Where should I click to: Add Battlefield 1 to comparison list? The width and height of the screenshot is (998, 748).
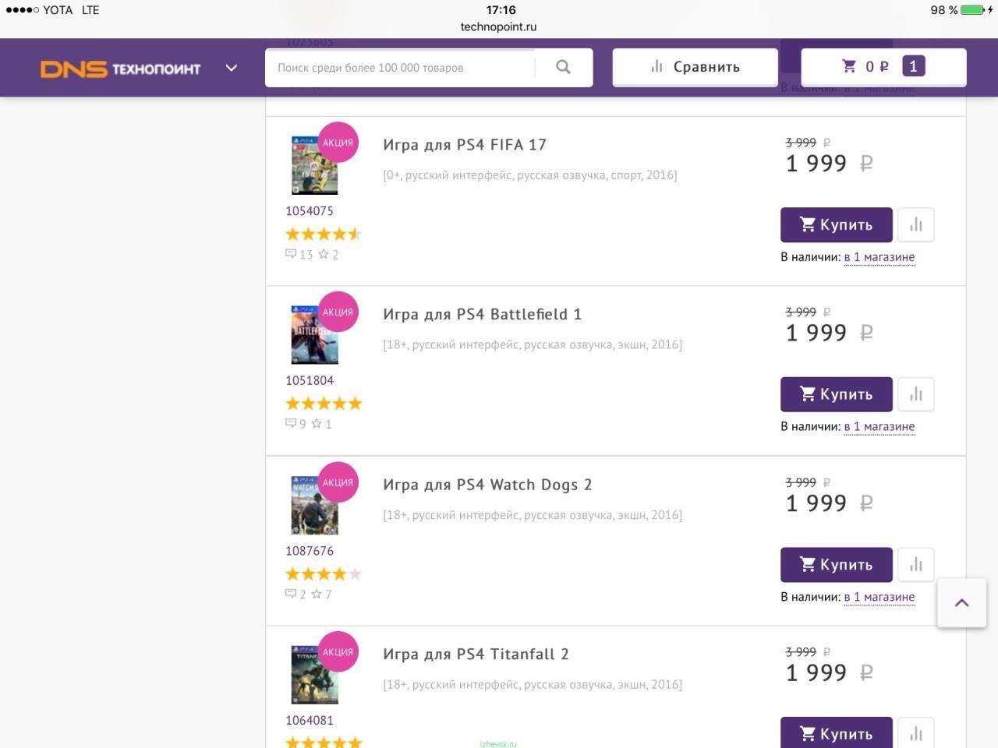coord(916,395)
